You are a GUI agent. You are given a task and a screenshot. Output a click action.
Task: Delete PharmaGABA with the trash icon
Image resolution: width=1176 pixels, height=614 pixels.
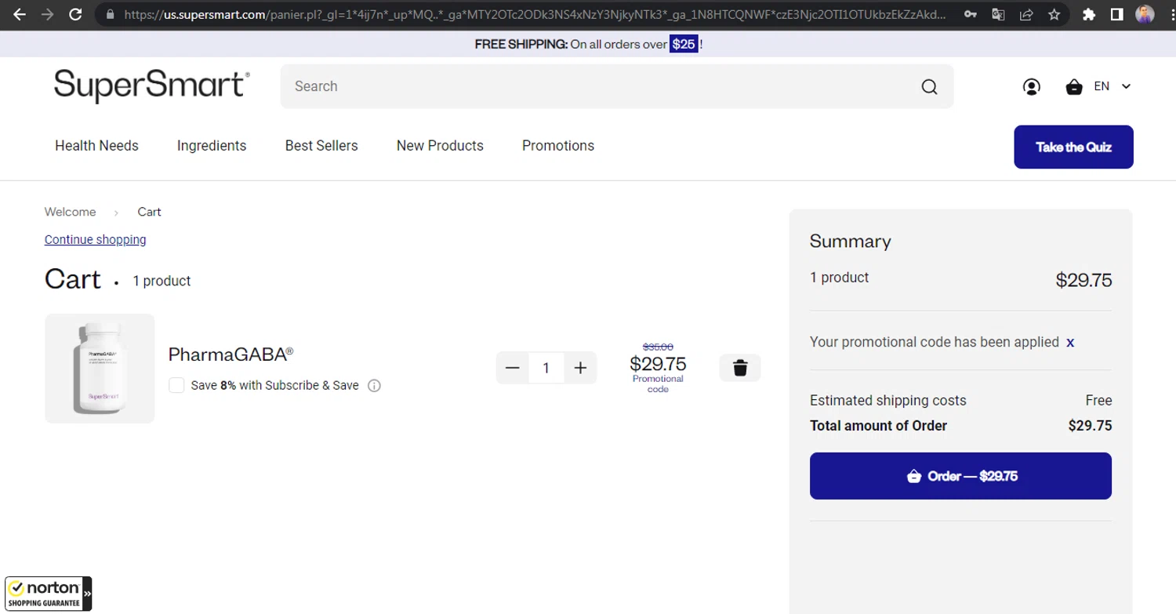740,368
